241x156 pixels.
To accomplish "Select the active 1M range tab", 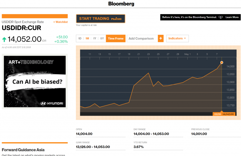I will point(87,39).
